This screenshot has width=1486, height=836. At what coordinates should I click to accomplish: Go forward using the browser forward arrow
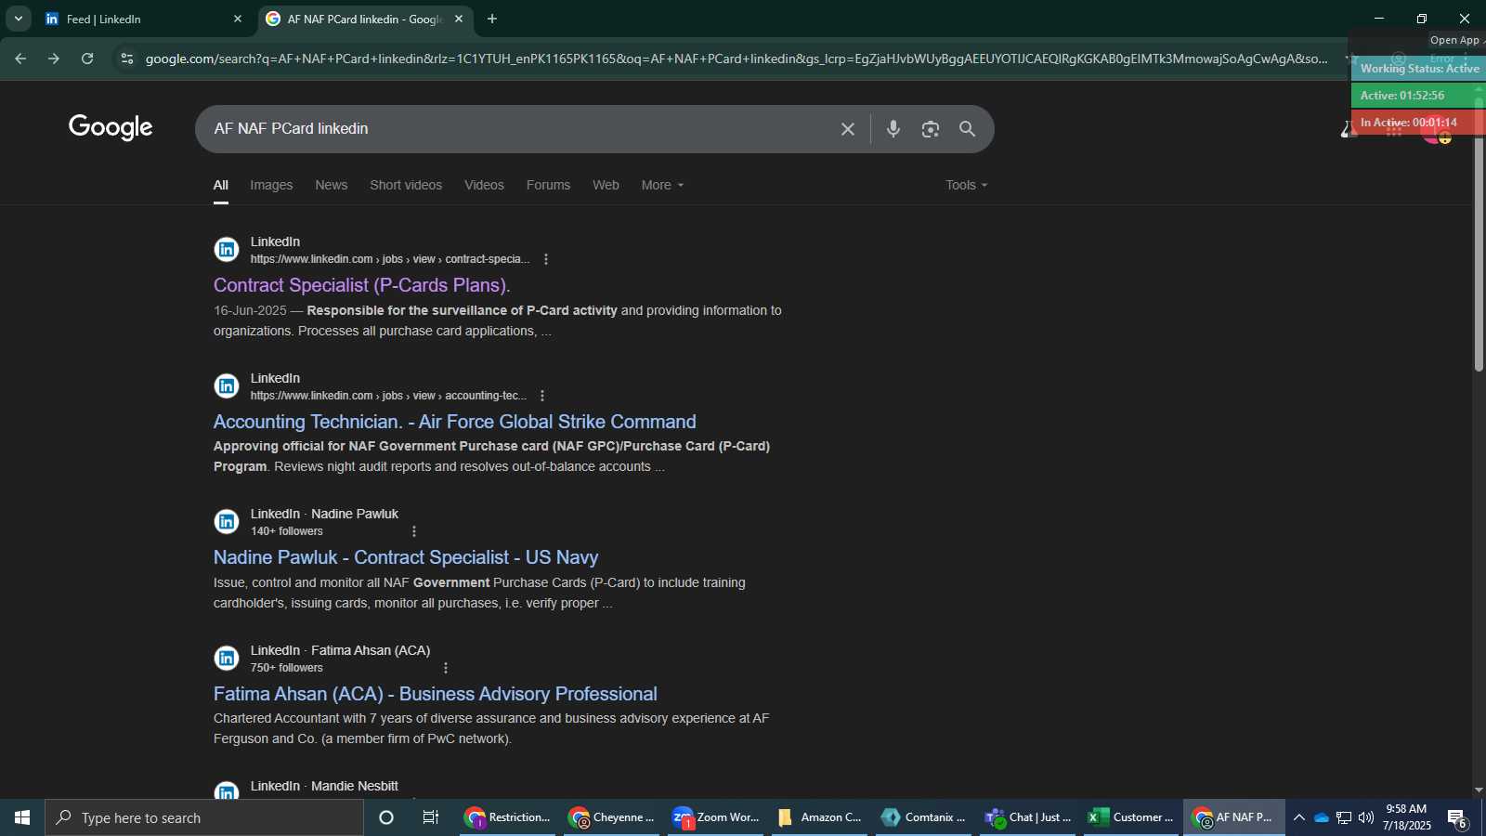point(54,59)
